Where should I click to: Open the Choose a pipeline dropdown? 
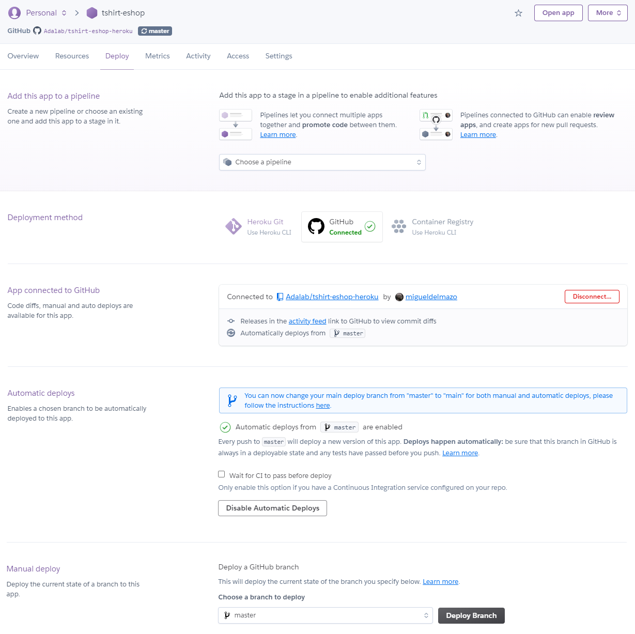pyautogui.click(x=322, y=162)
